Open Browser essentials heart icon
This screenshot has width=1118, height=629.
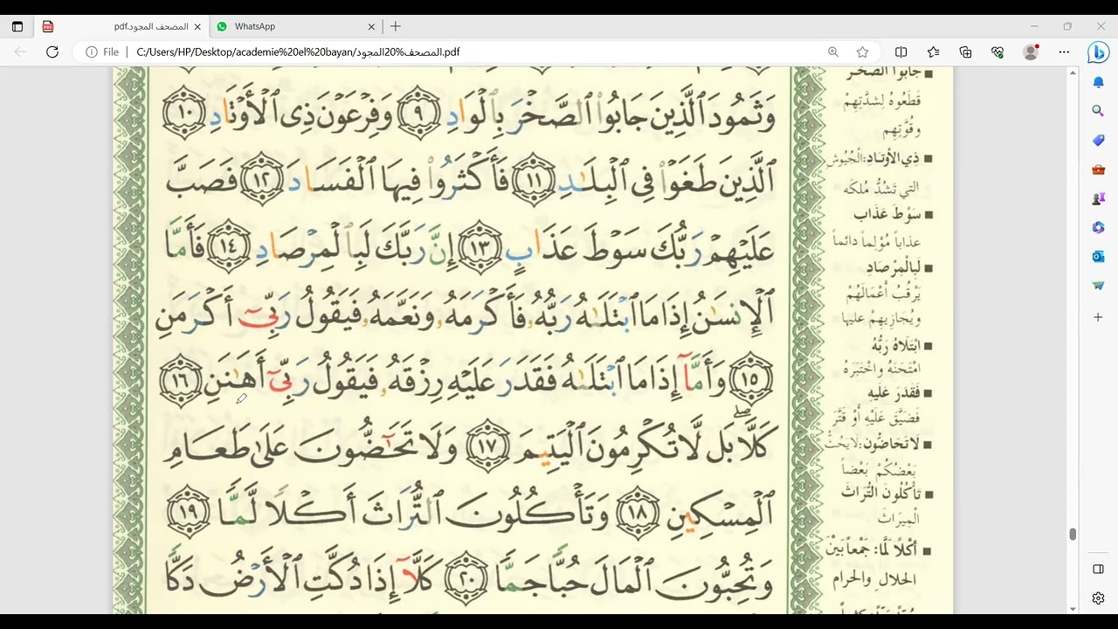[x=997, y=52]
